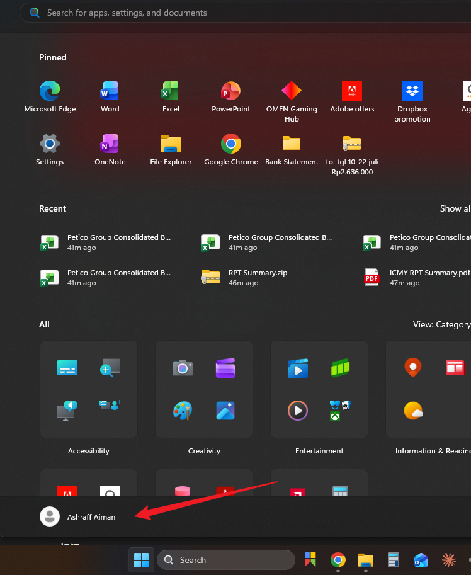Launch Media Player in Entertainment group
471x575 pixels.
click(x=298, y=411)
